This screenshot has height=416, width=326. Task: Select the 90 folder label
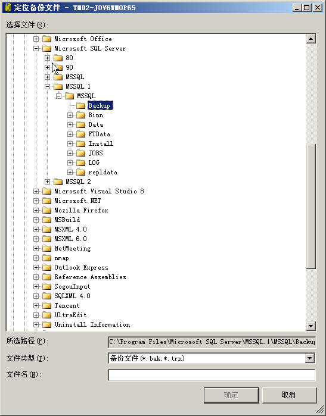coord(69,67)
